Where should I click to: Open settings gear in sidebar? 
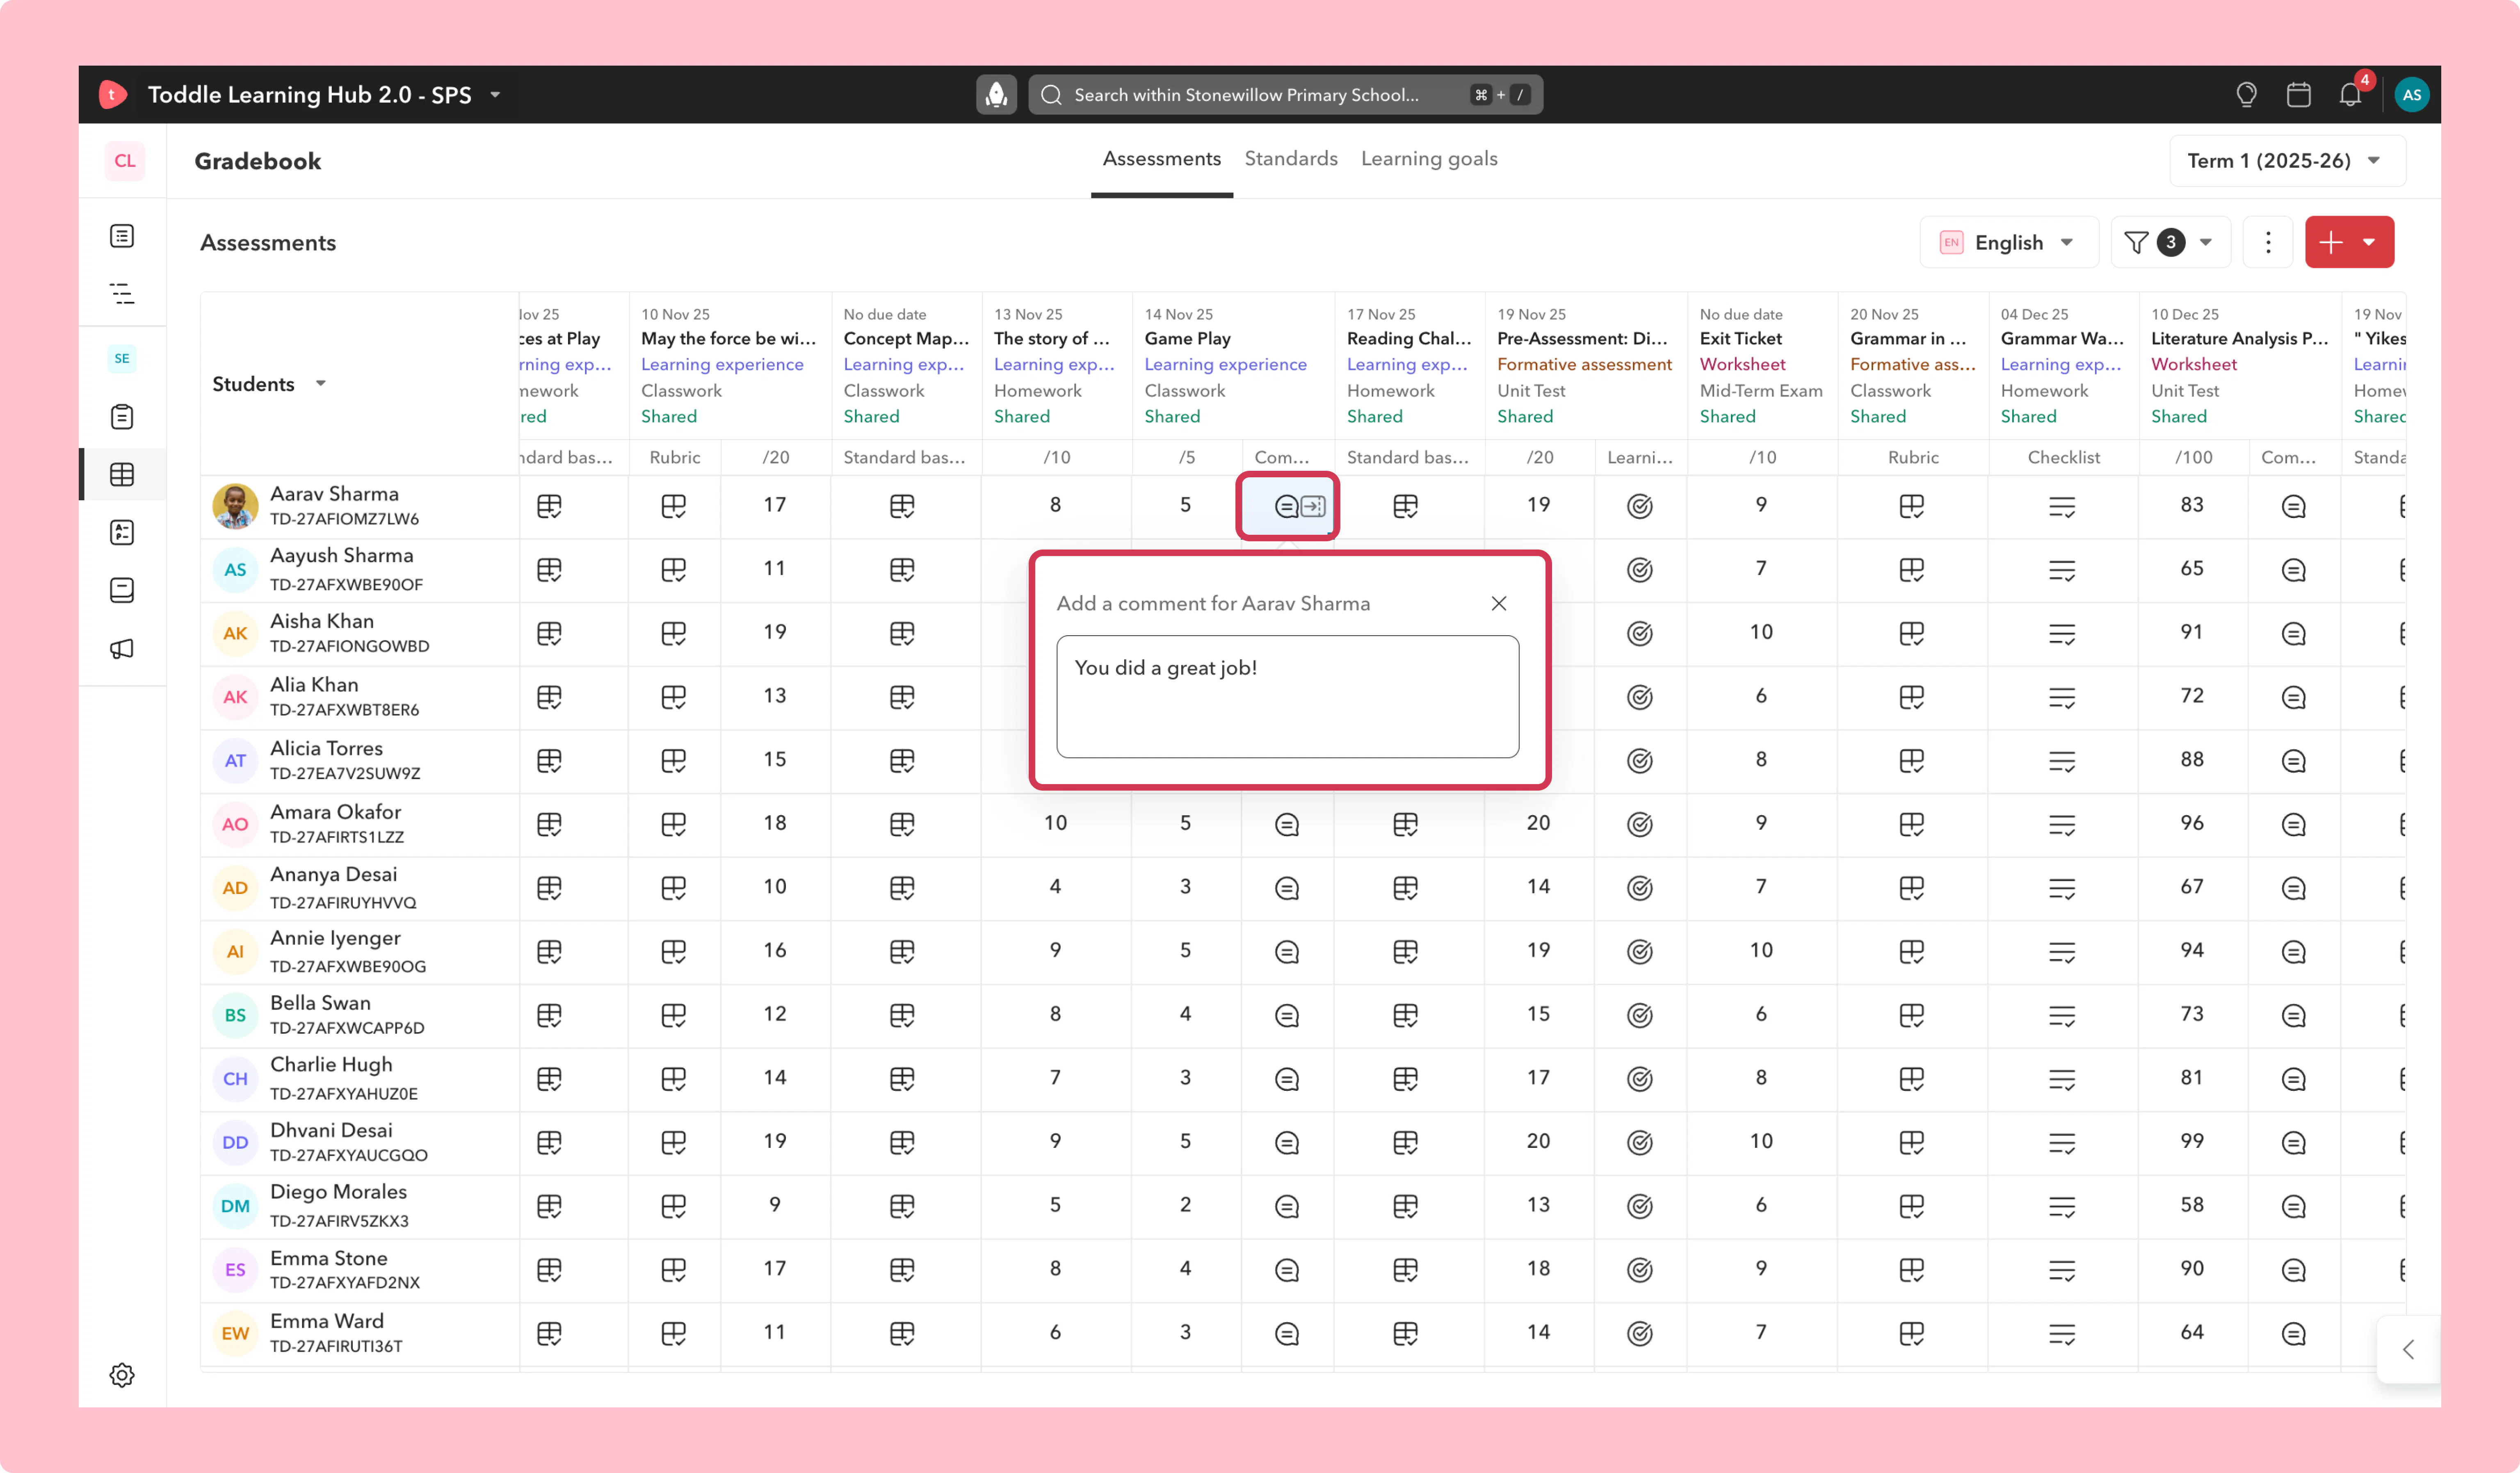[122, 1375]
